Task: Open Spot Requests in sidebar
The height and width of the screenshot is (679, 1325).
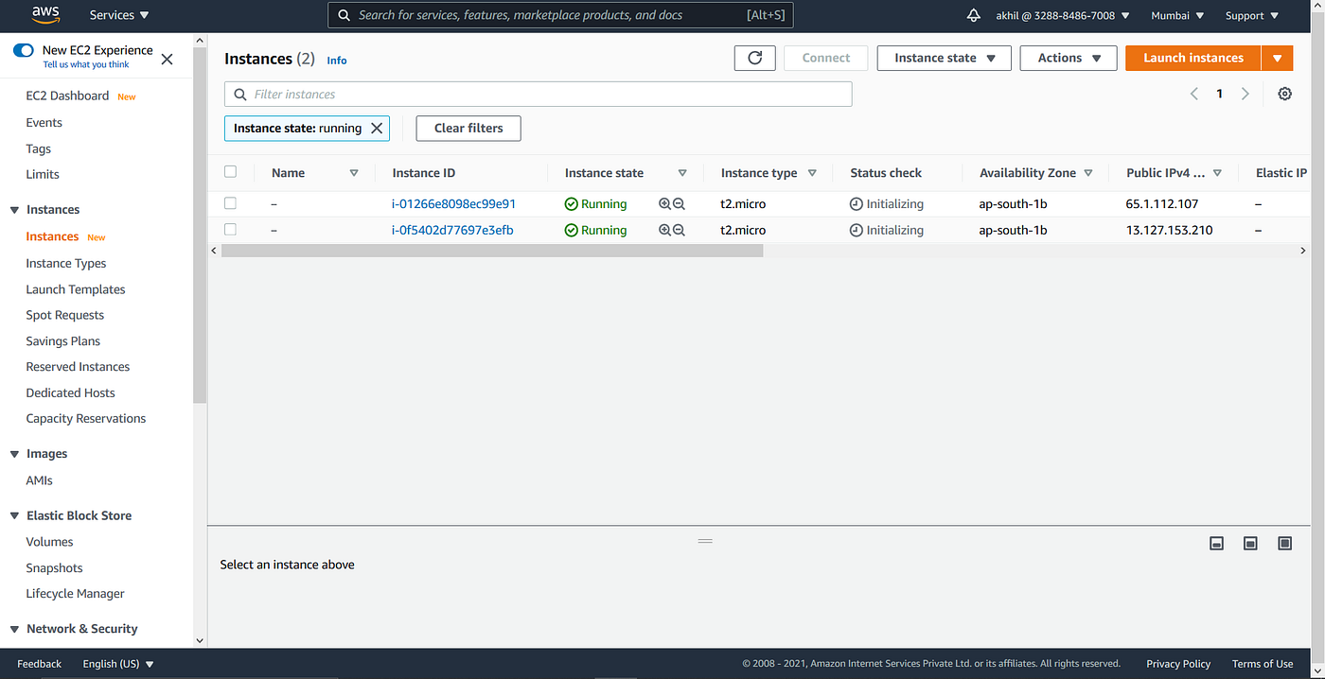Action: [65, 315]
